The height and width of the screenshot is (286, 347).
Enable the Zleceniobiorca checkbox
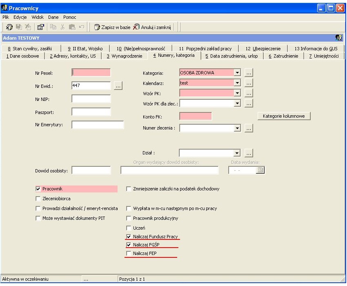pyautogui.click(x=38, y=199)
